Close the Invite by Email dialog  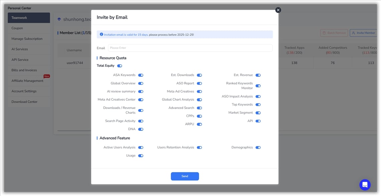[x=278, y=10]
